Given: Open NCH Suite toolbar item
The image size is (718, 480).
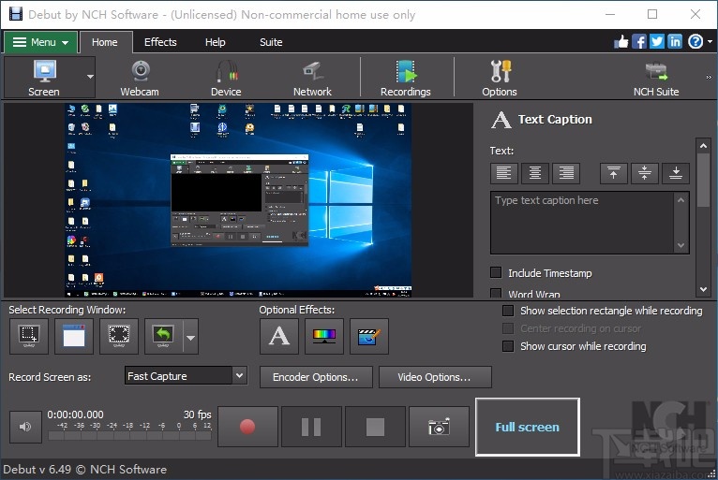Looking at the screenshot, I should coord(656,78).
